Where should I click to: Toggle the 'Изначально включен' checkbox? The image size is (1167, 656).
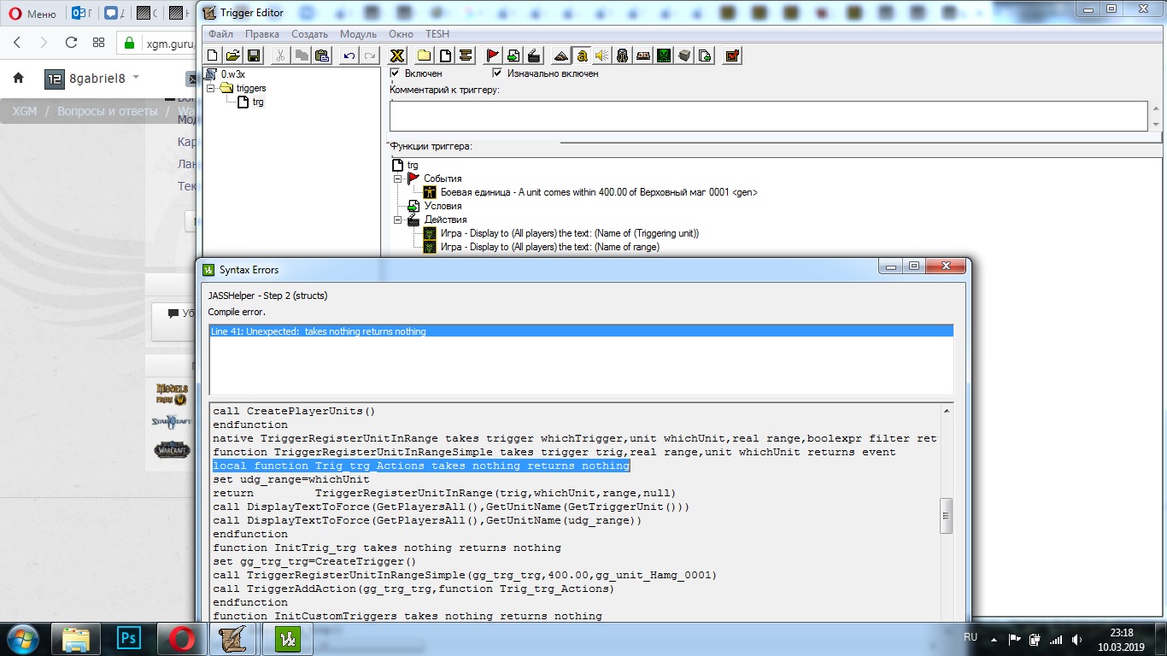[x=497, y=73]
